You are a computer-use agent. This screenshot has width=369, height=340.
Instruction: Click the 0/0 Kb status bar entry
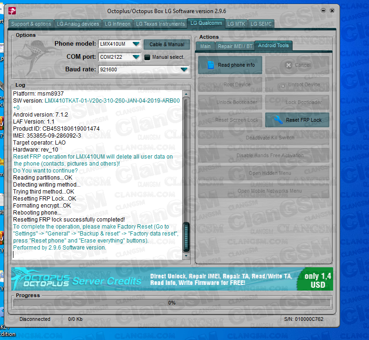tap(75, 319)
